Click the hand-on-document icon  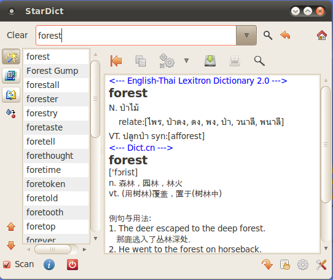pyautogui.click(x=285, y=265)
